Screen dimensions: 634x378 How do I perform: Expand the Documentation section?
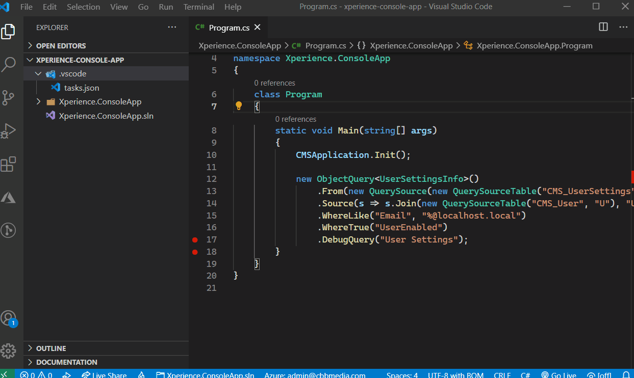click(x=106, y=362)
